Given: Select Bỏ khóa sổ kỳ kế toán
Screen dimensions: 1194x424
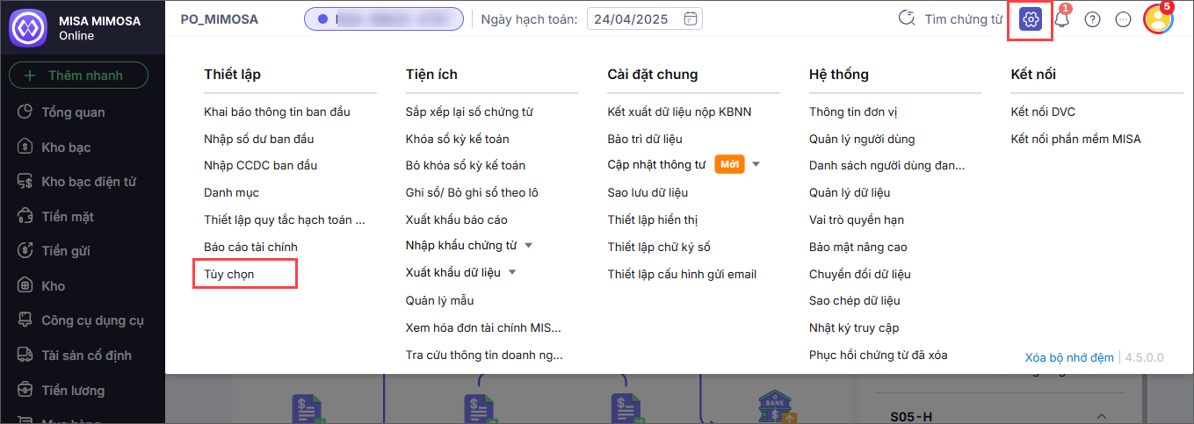Looking at the screenshot, I should click(466, 165).
